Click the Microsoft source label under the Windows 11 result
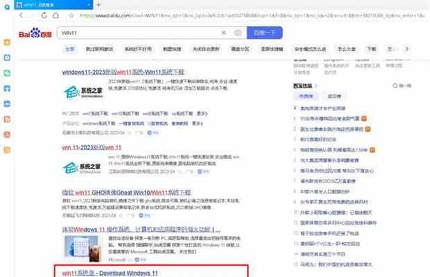The image size is (430, 277). coord(117,260)
